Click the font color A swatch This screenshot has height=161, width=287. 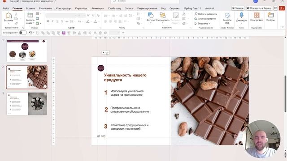[96, 21]
